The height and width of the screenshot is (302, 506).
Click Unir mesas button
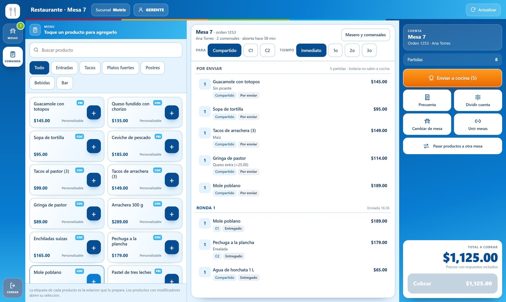(x=478, y=124)
